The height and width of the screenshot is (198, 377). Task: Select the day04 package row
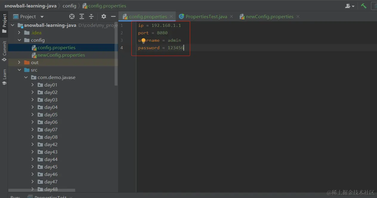tap(63, 107)
